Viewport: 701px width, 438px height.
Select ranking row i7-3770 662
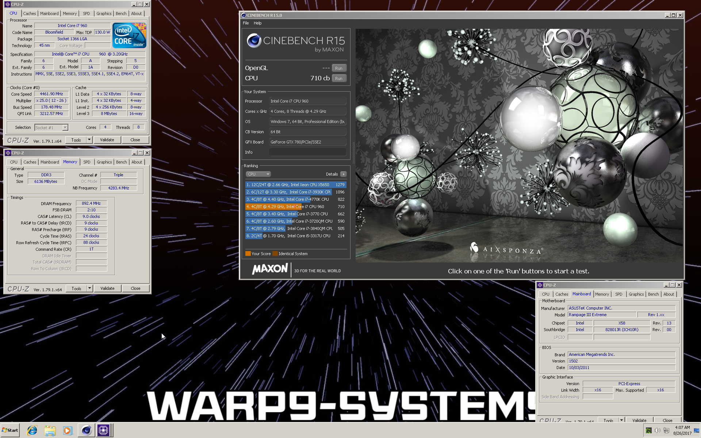[x=296, y=214]
